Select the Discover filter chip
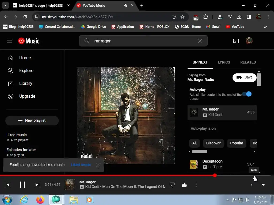274x205 pixels. (213, 143)
